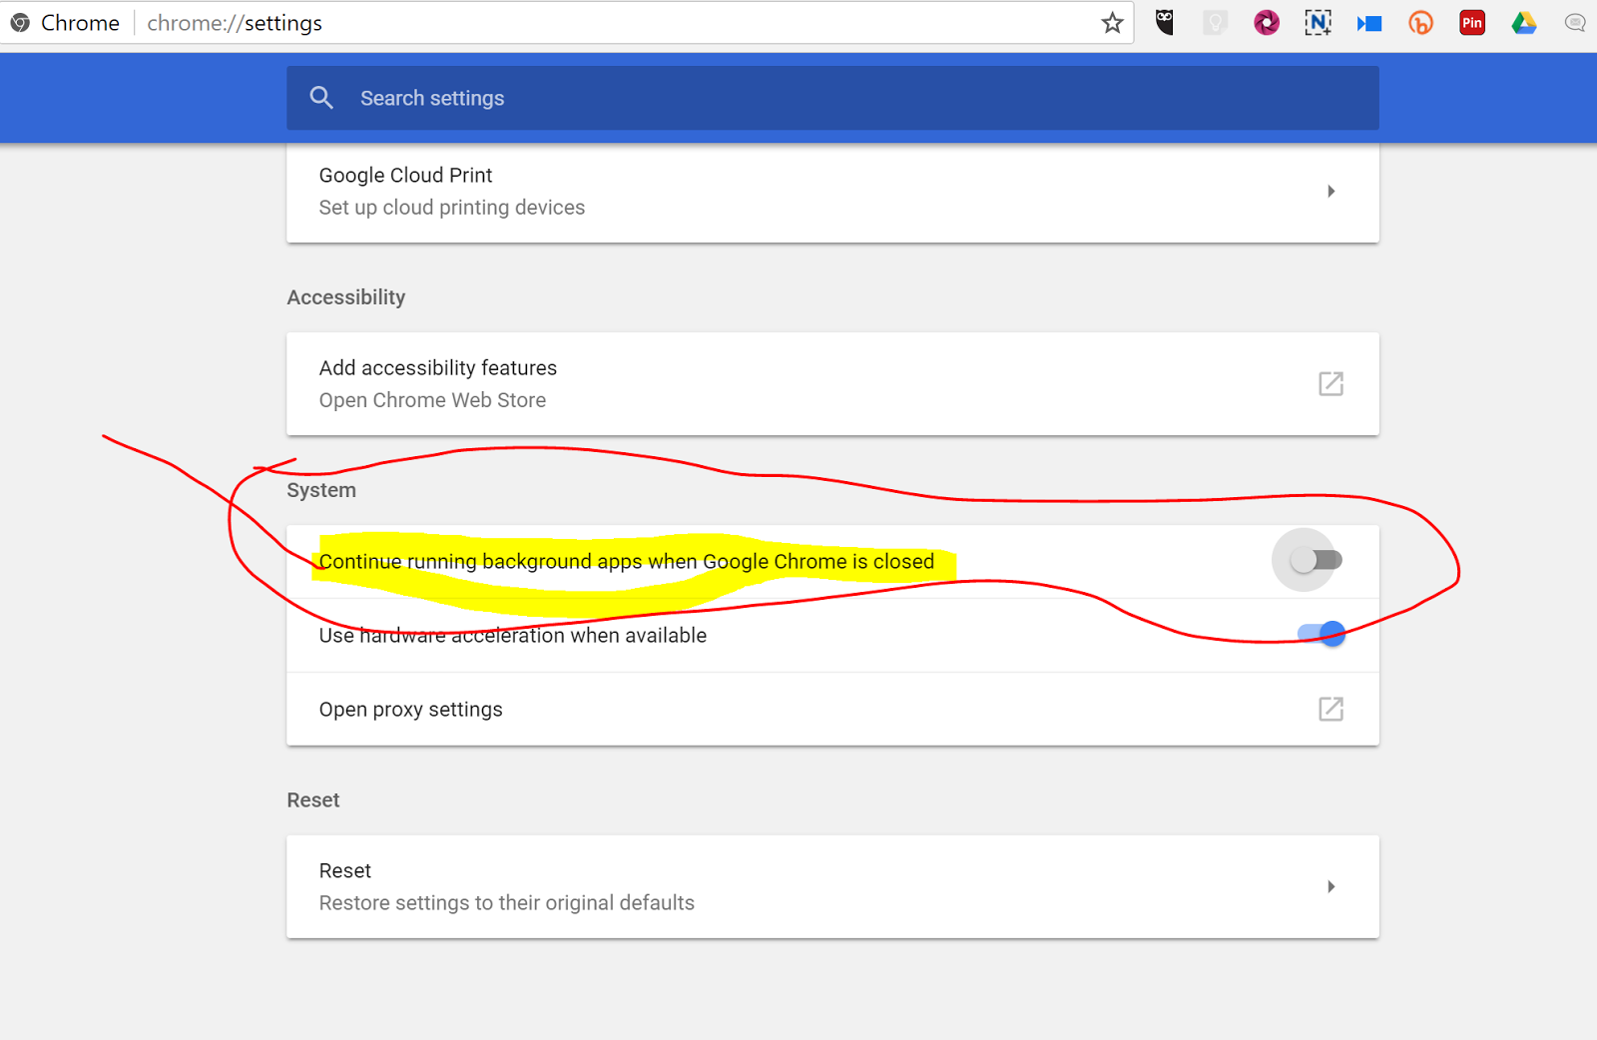Open accessibility features external link icon
The height and width of the screenshot is (1040, 1597).
1331,383
